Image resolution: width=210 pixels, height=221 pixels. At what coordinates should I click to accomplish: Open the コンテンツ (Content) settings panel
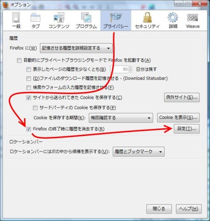pos(59,21)
